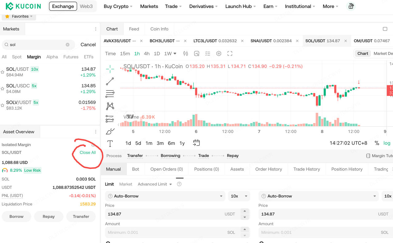Expand the Auto-Borrow dropdown on left
This screenshot has height=243, width=393.
[165, 196]
